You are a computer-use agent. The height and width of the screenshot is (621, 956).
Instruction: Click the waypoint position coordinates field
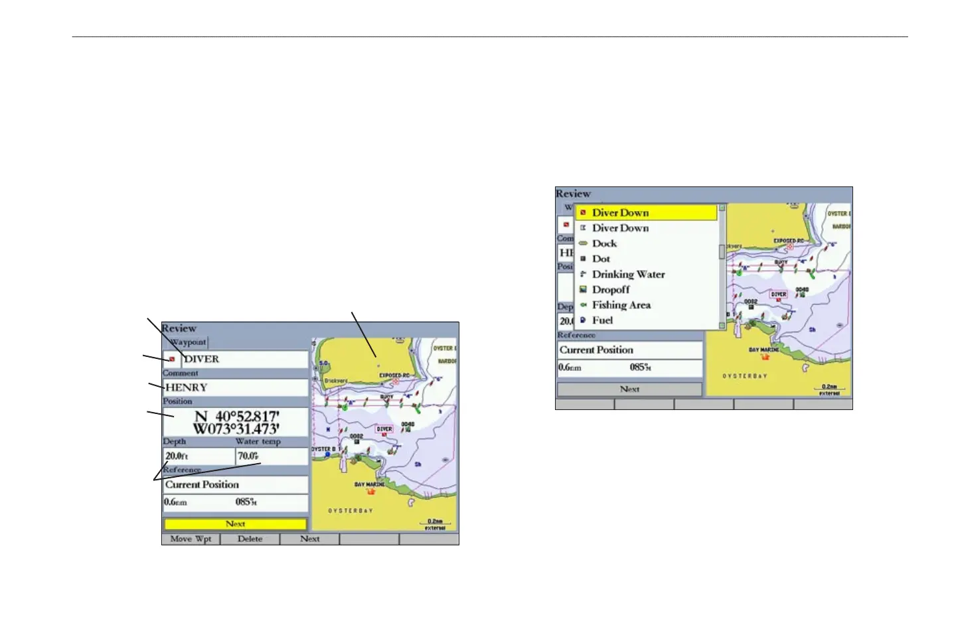(x=235, y=423)
